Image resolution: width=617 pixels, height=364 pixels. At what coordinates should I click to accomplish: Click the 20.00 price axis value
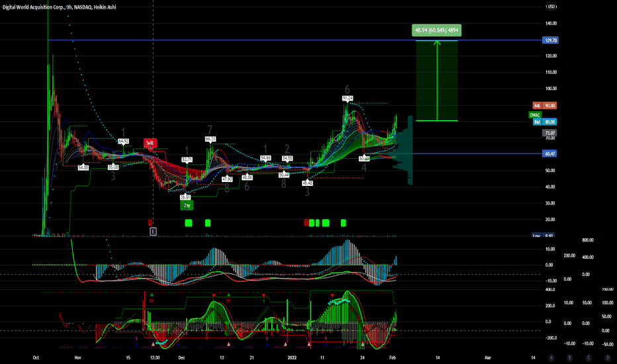[549, 220]
